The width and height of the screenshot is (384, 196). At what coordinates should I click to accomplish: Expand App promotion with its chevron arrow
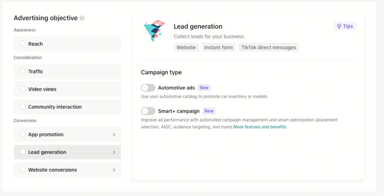pos(114,134)
